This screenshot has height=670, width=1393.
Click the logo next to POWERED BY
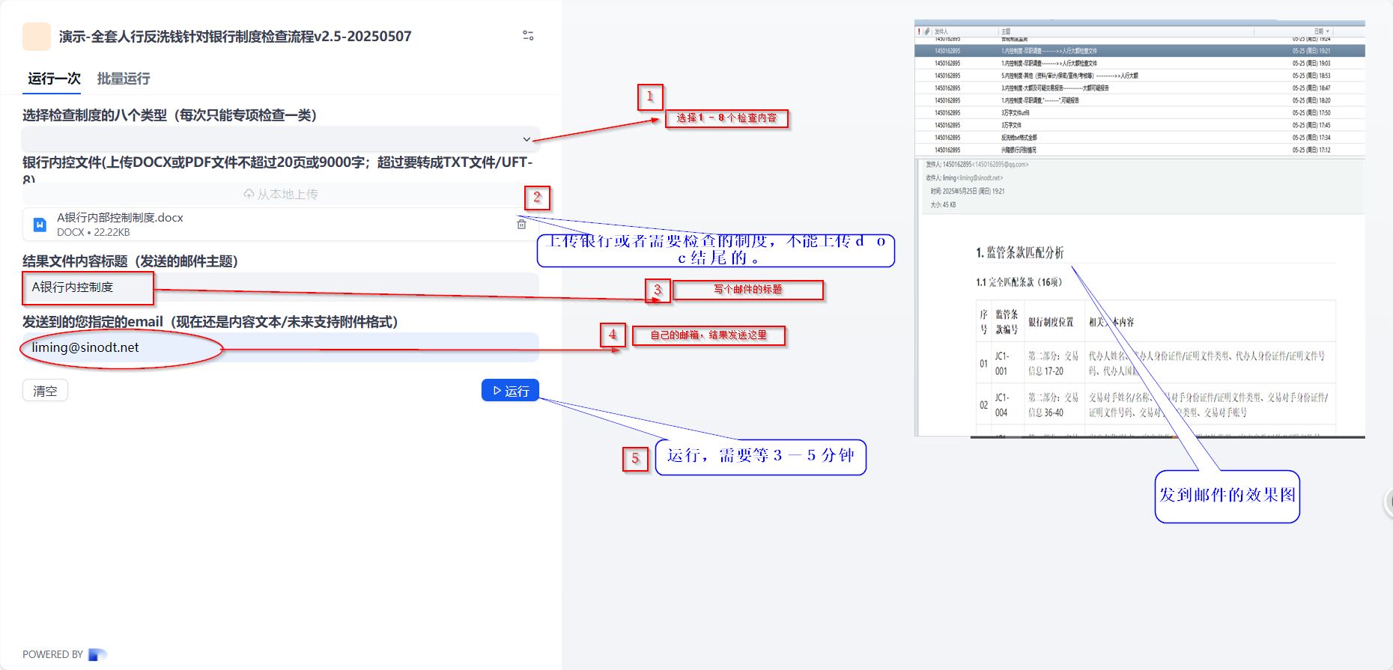(97, 654)
